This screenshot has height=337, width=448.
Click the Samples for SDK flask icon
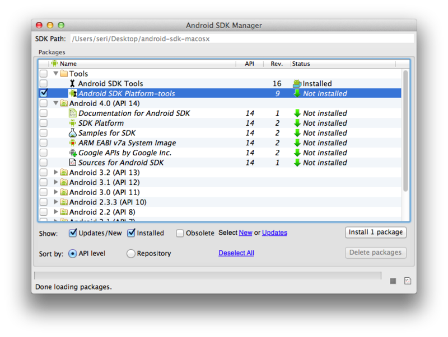tap(73, 133)
